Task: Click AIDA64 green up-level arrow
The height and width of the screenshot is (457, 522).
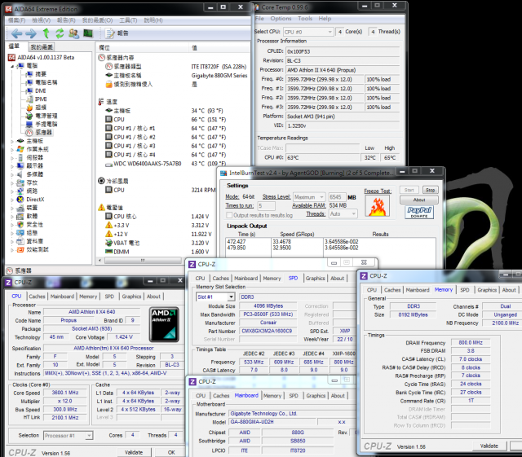Action: point(46,33)
